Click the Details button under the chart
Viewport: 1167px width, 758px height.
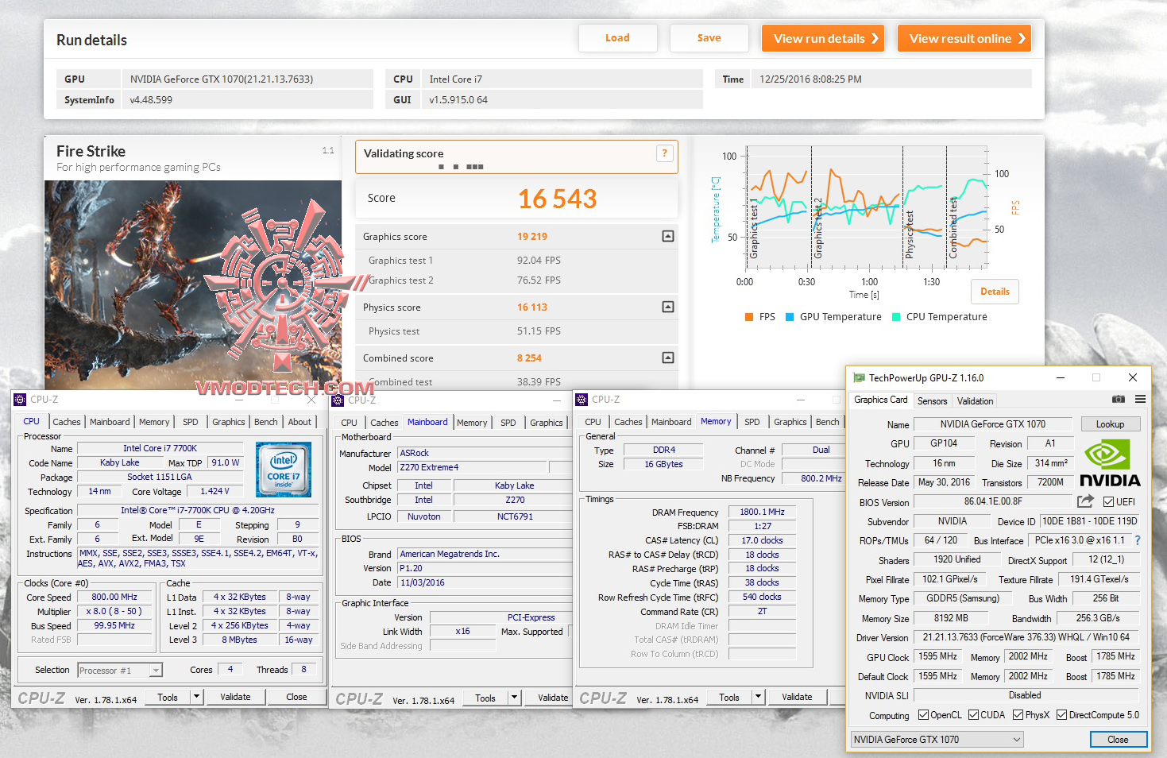995,292
